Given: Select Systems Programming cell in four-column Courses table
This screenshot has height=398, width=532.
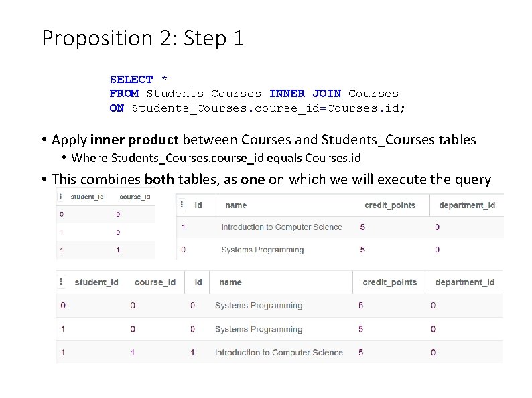Looking at the screenshot, I should point(263,250).
